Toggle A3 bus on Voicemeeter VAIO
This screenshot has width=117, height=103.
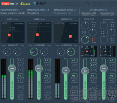click(93, 70)
